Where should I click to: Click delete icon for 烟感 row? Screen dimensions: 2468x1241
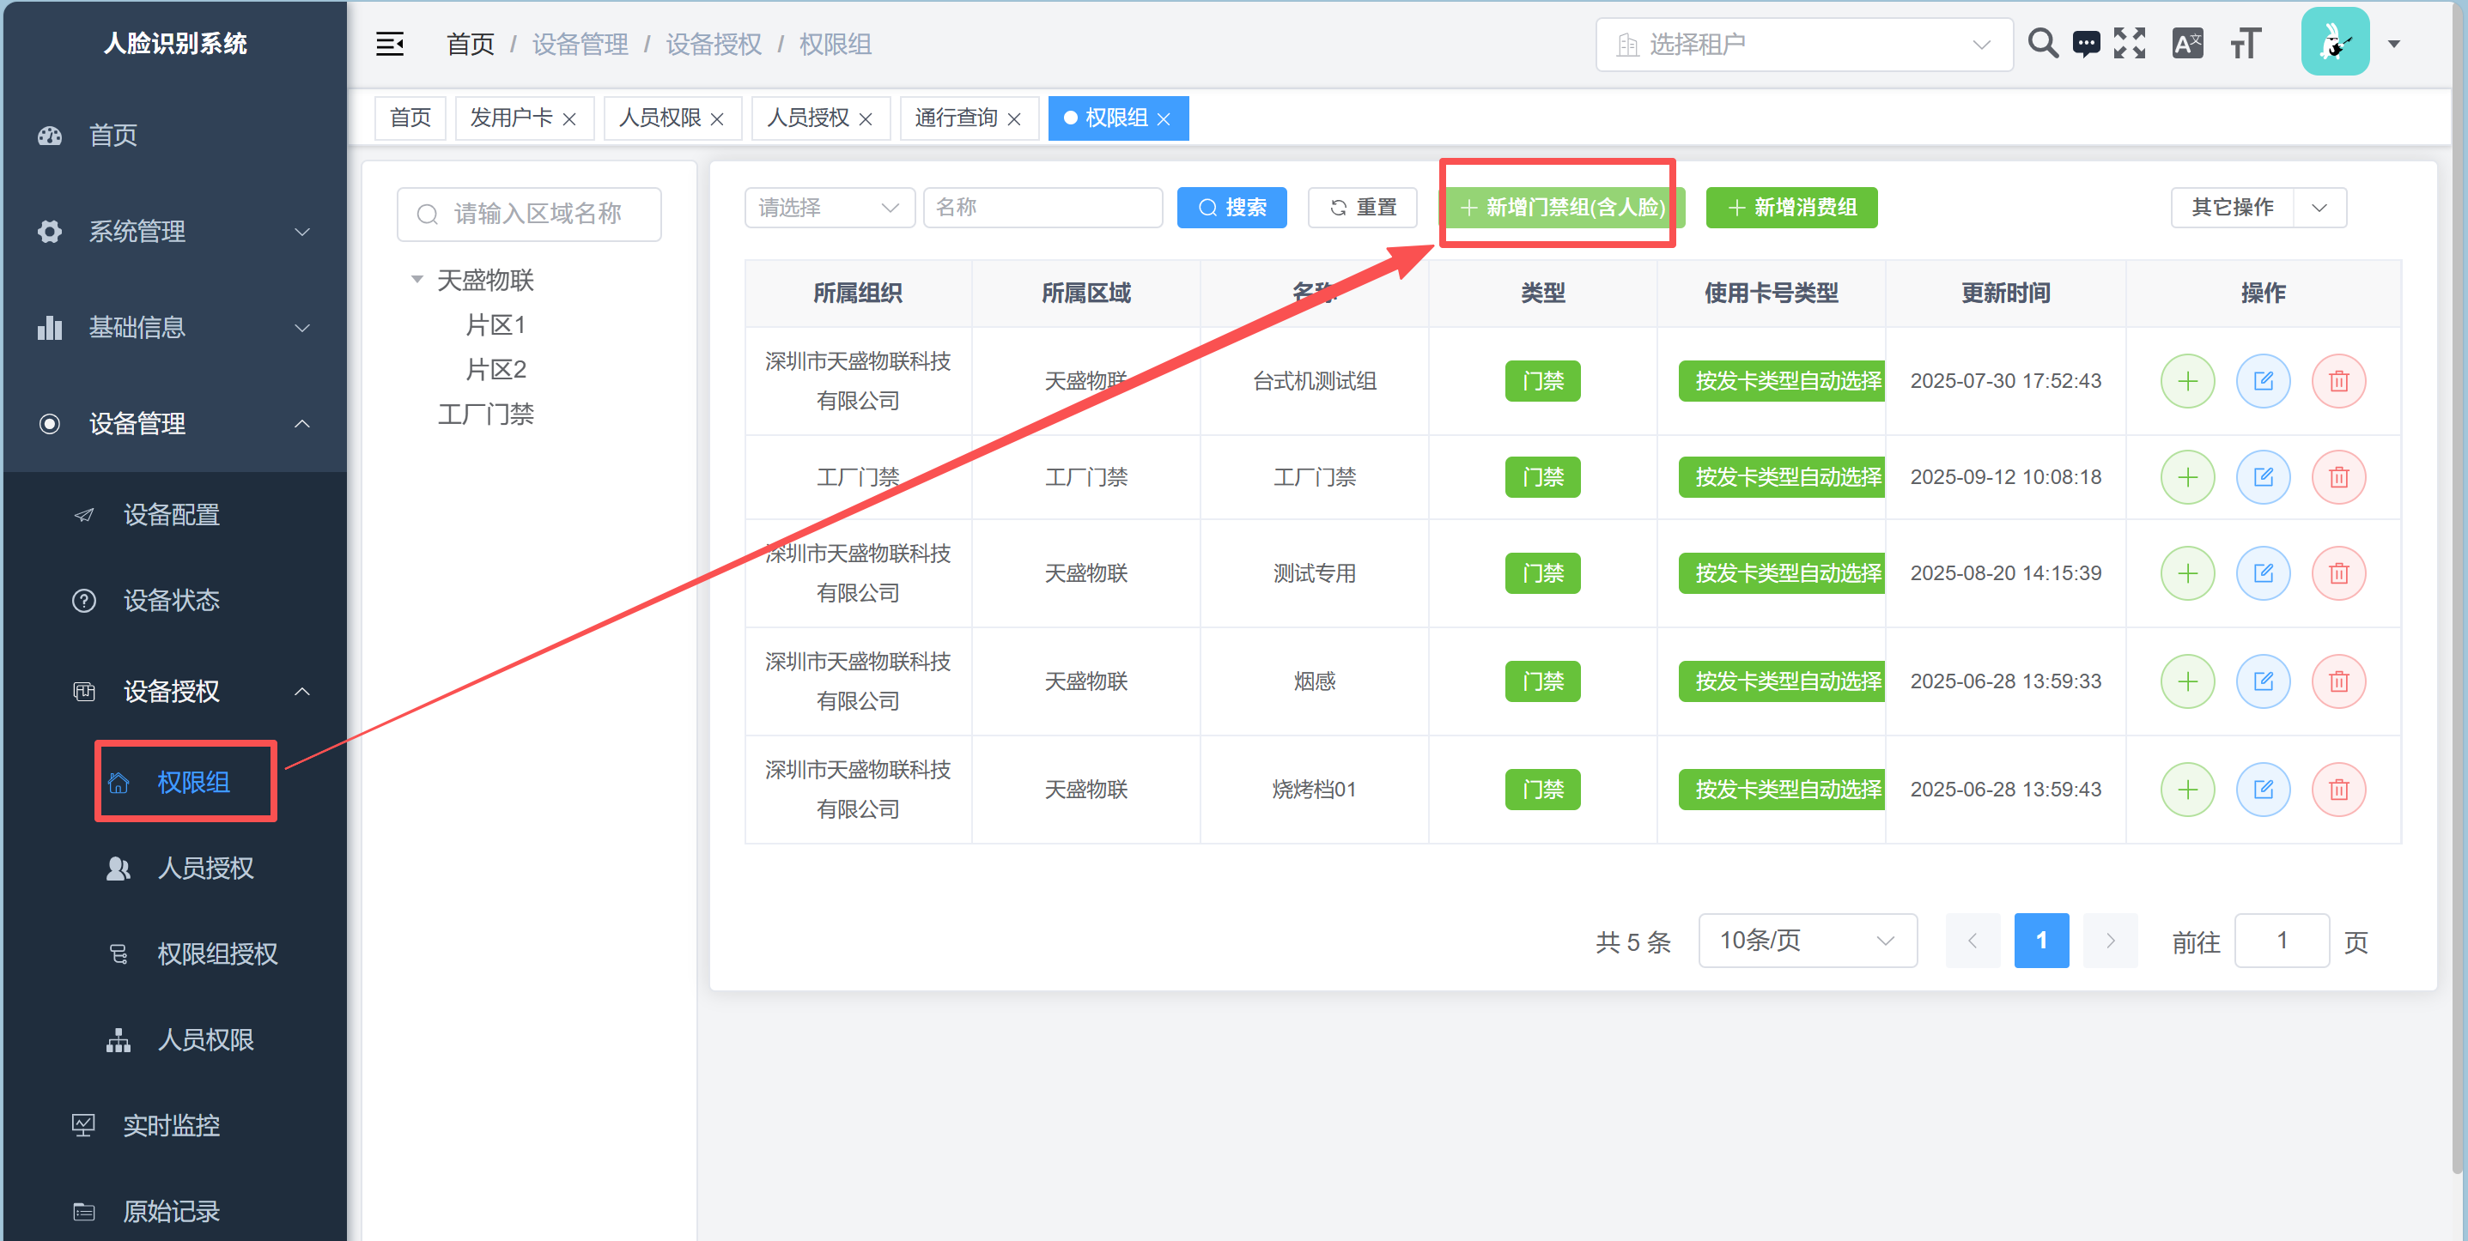[x=2337, y=681]
